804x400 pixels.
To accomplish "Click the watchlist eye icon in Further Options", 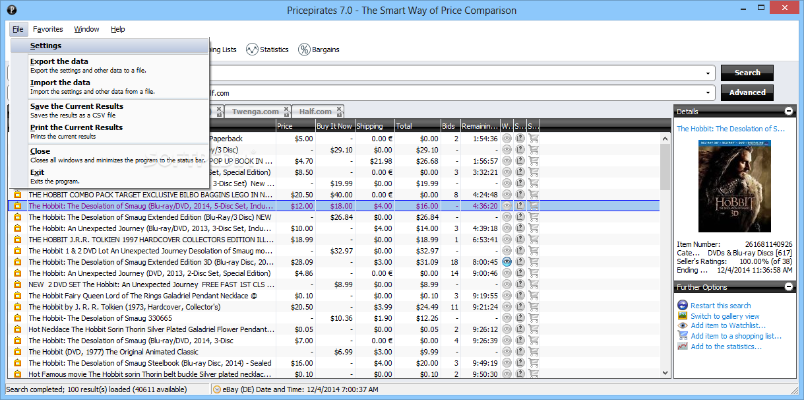I will (x=683, y=325).
